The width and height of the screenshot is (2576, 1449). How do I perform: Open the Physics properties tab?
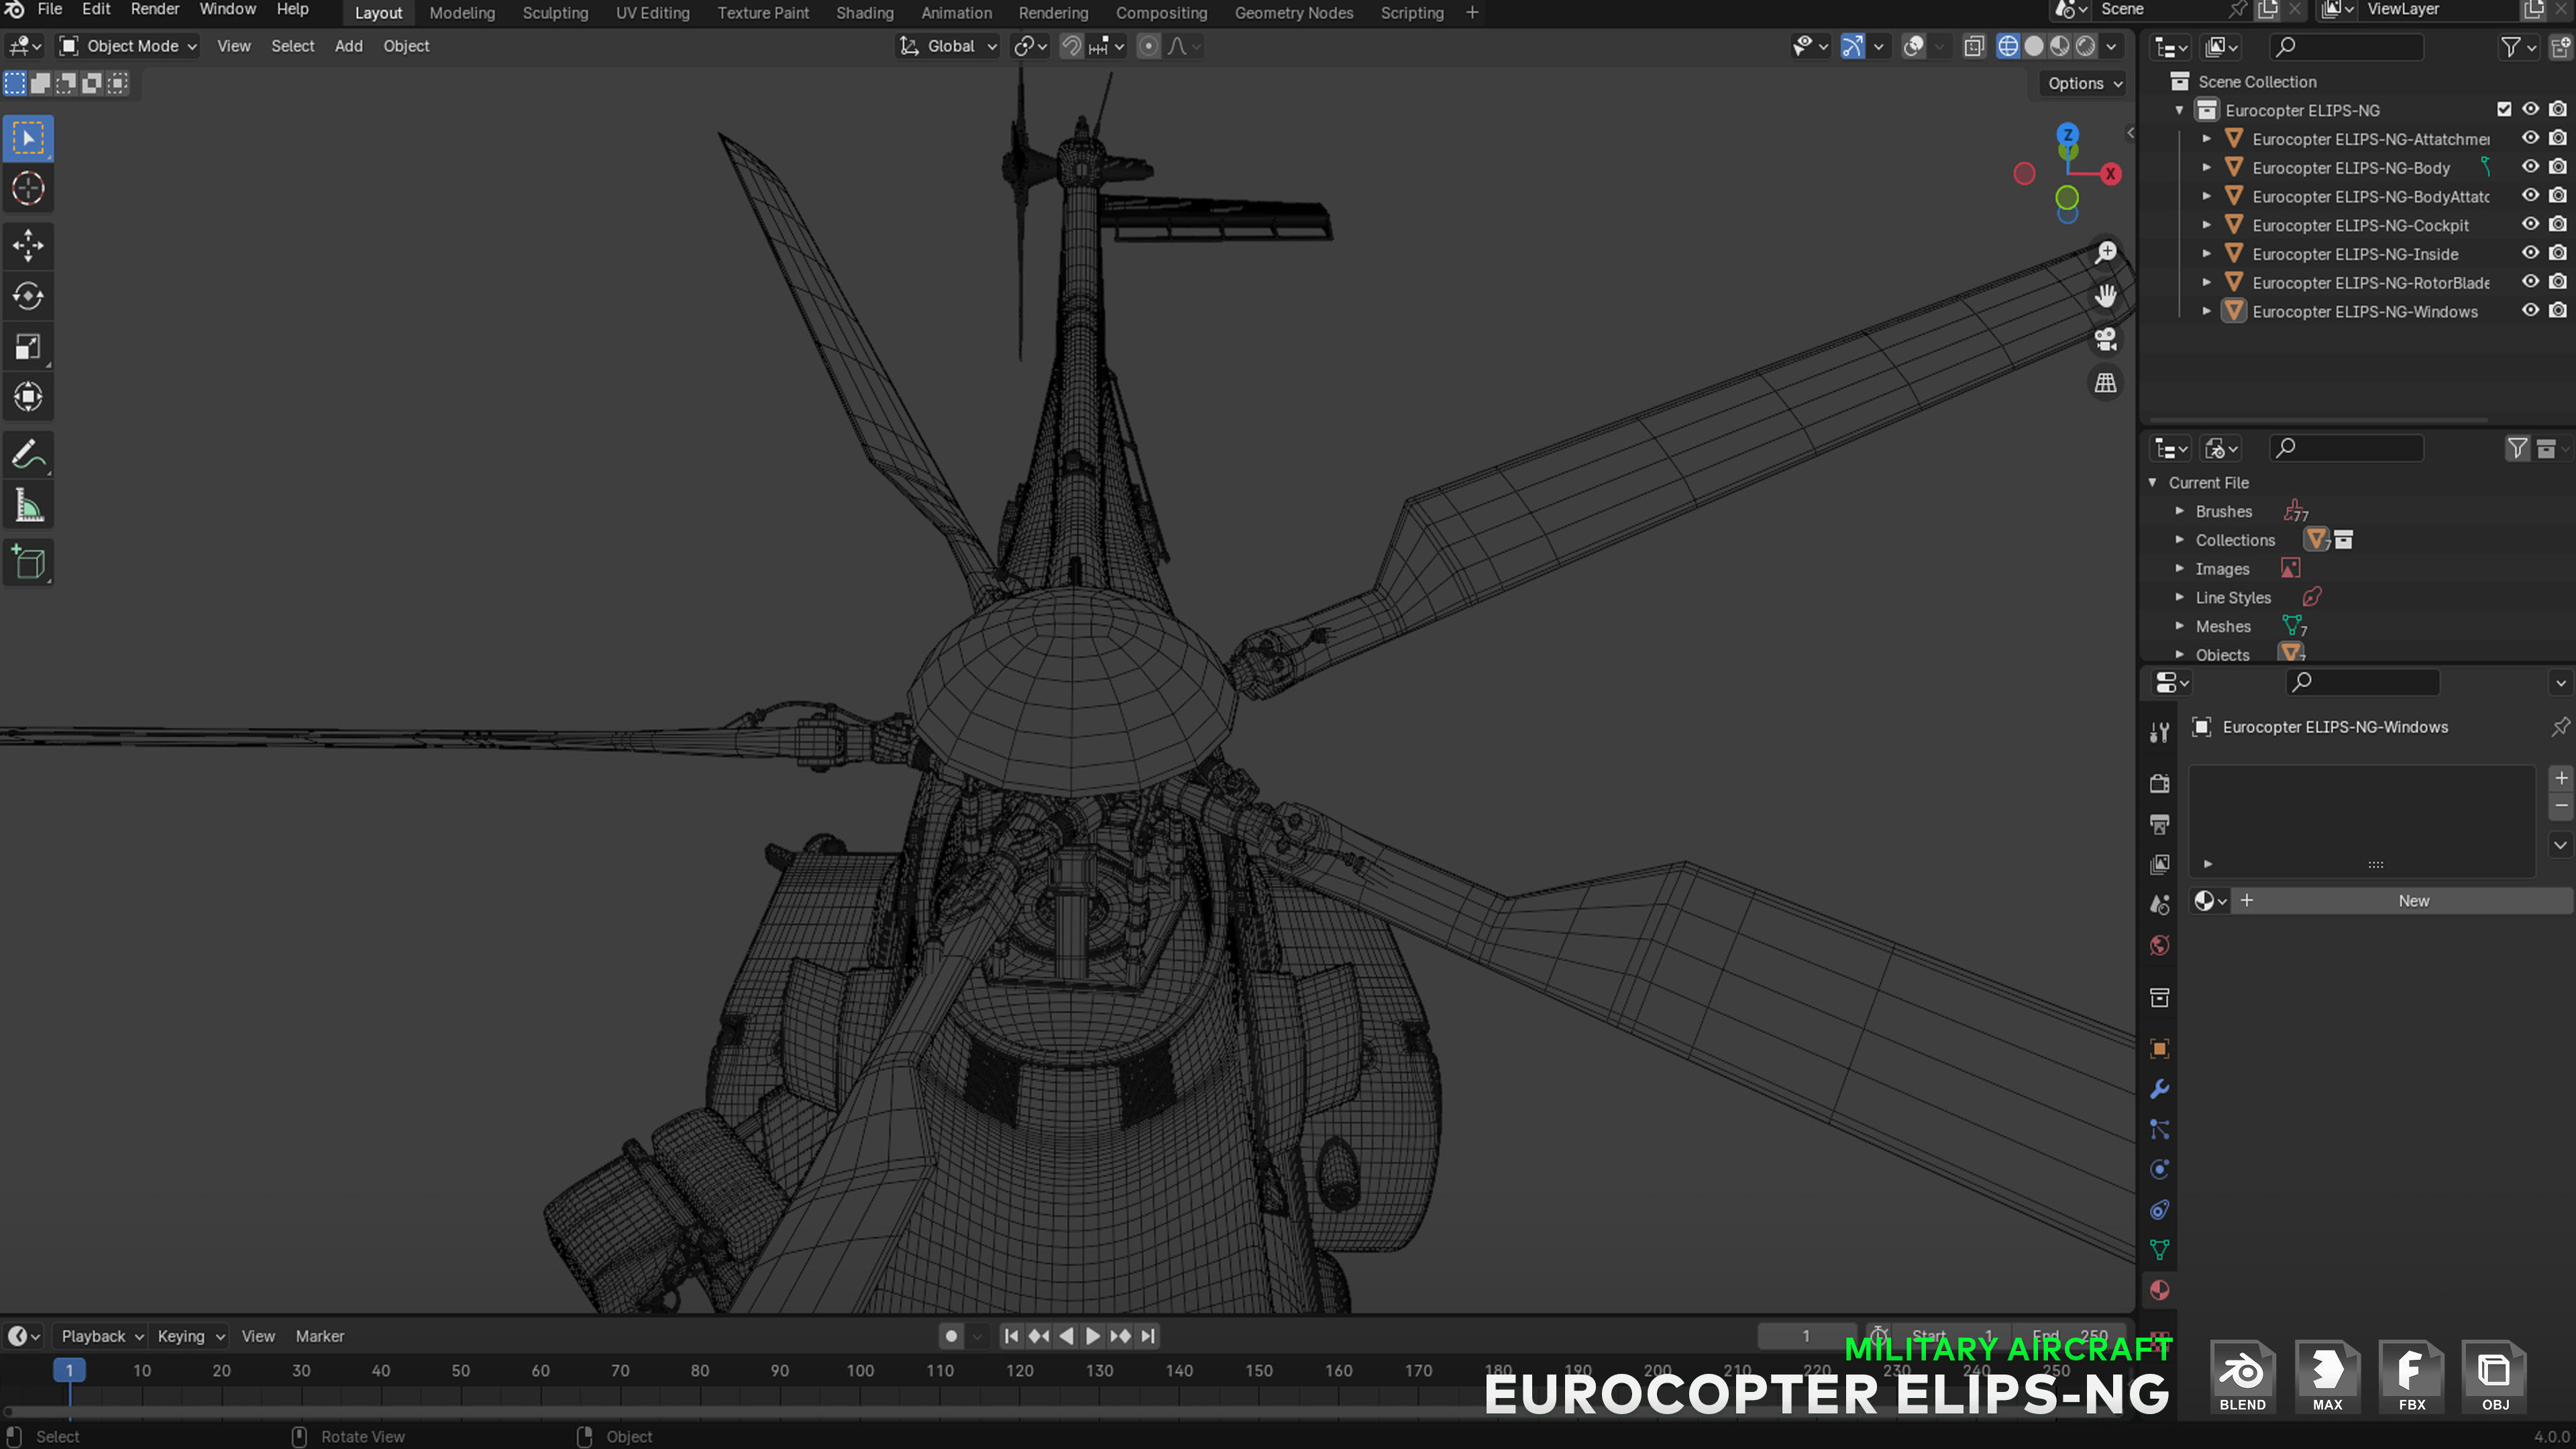click(x=2160, y=1169)
